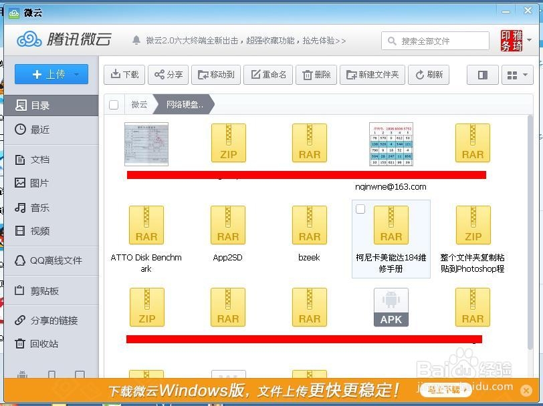Click the blue 上传 upload button
The width and height of the screenshot is (543, 406).
pos(51,74)
